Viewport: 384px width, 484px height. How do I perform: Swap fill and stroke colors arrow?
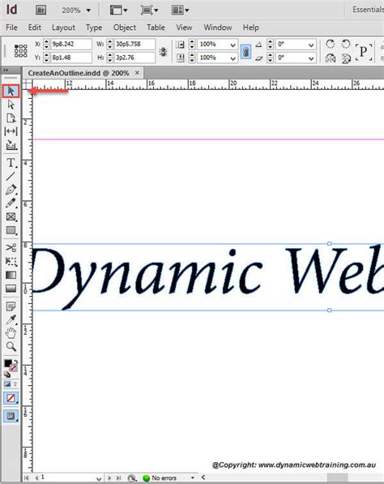click(x=15, y=362)
